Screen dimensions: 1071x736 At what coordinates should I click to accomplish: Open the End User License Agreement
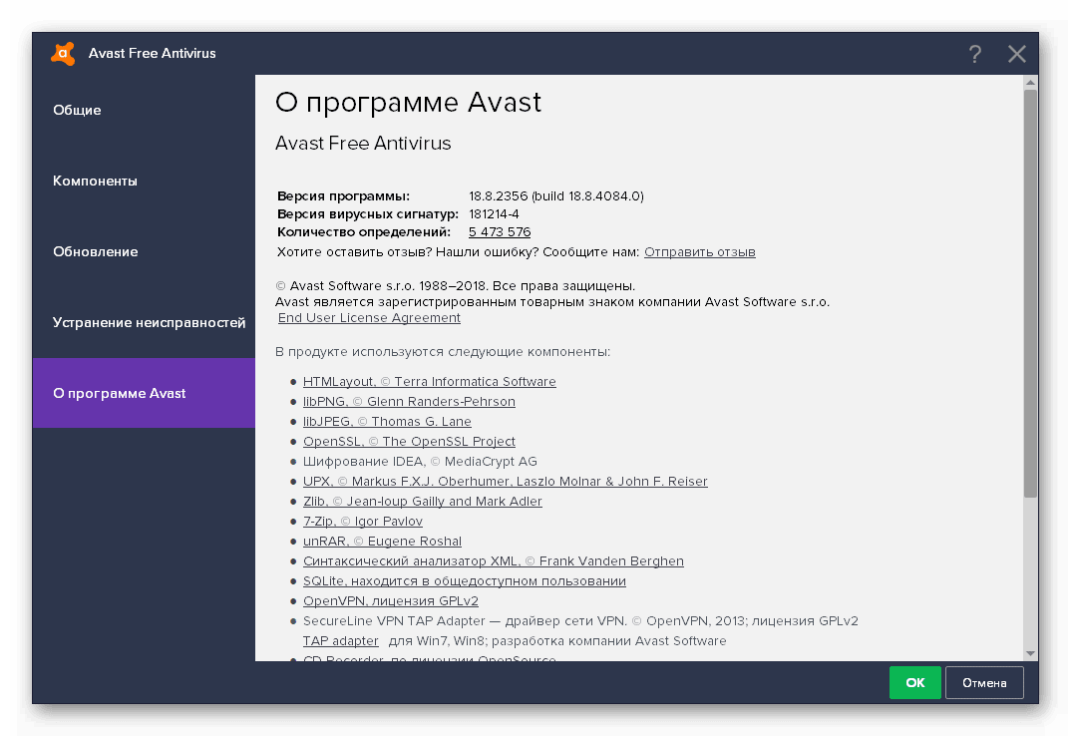click(x=369, y=318)
